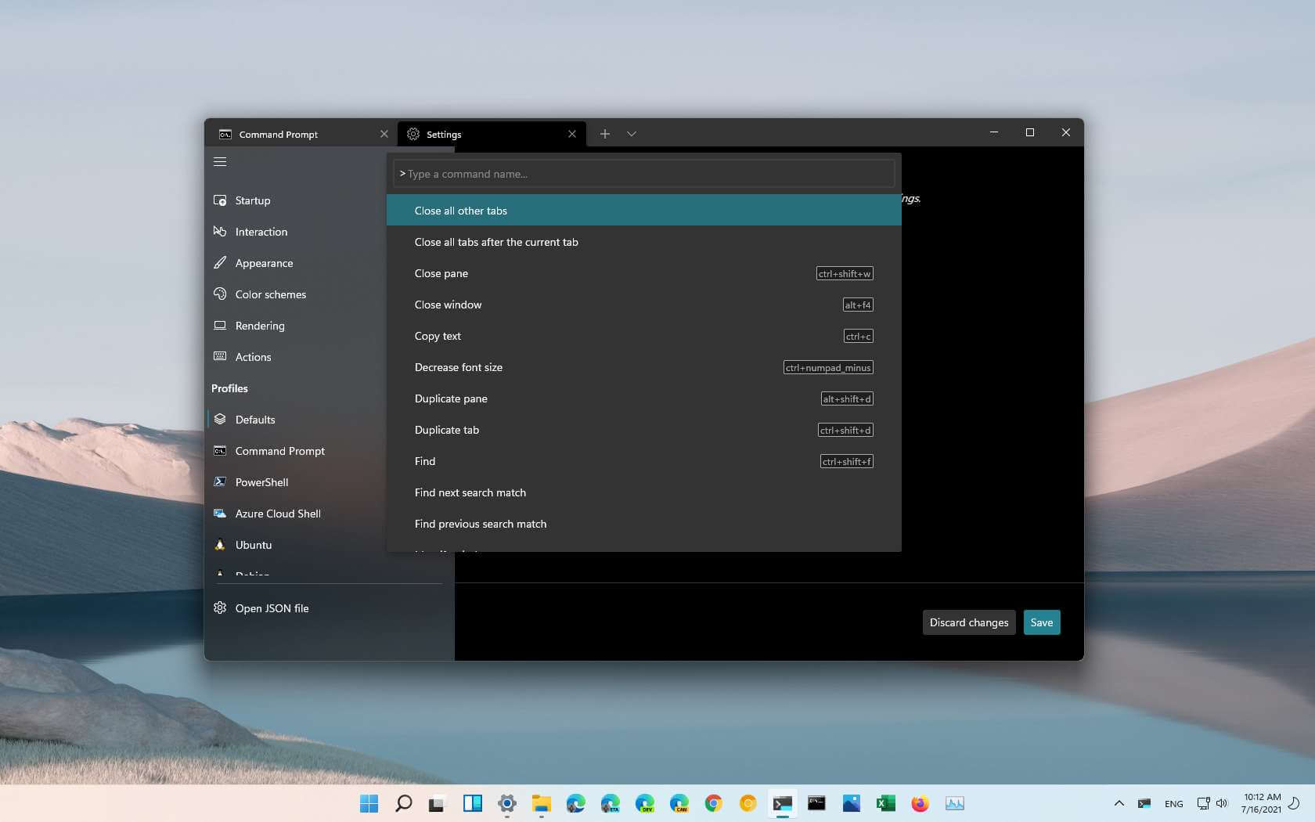Open the Startup settings page
Image resolution: width=1315 pixels, height=822 pixels.
252,200
